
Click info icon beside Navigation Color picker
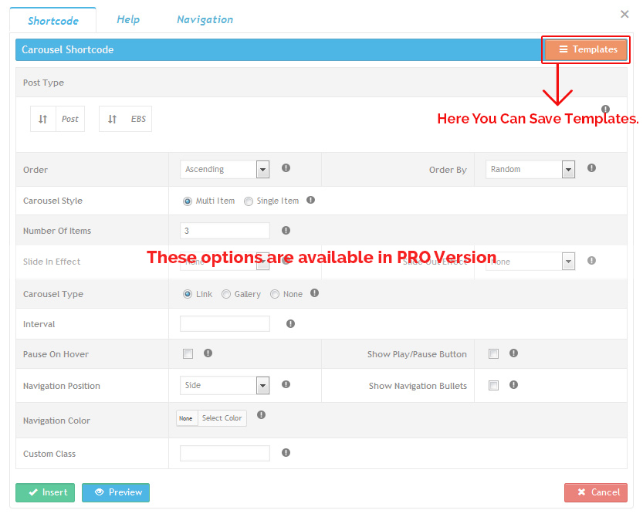click(x=261, y=415)
